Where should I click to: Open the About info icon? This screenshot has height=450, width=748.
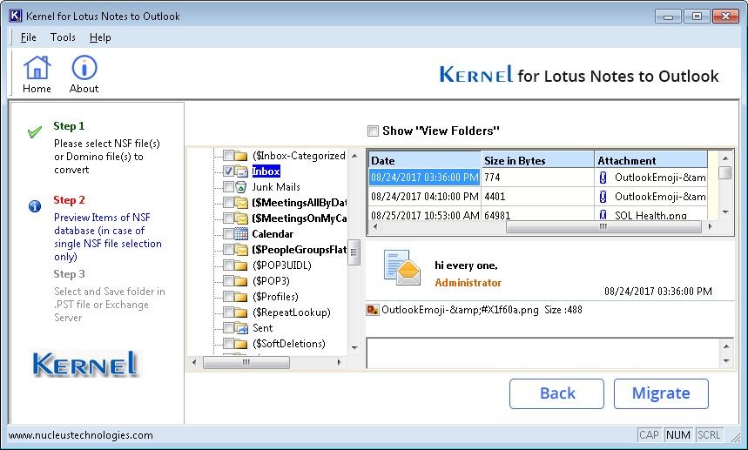click(84, 68)
